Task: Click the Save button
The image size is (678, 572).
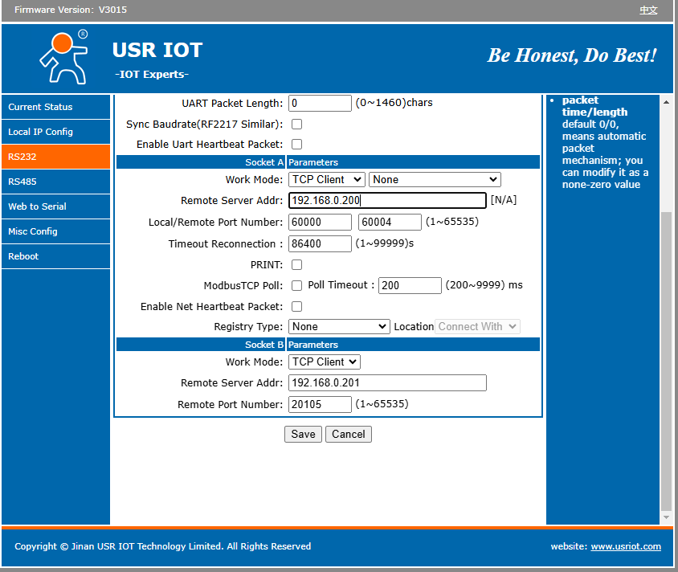Action: (303, 434)
